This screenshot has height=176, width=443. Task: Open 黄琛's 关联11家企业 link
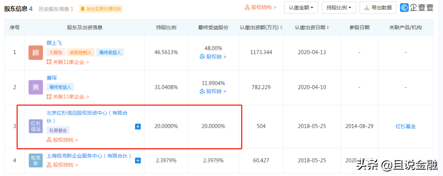tap(68, 97)
